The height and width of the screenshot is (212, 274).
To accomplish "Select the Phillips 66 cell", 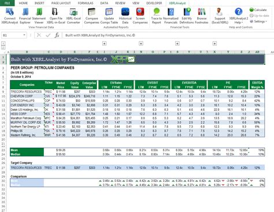I will click(27, 131).
